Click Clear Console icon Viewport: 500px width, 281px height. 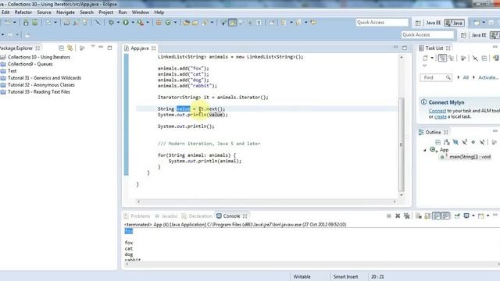click(x=419, y=216)
